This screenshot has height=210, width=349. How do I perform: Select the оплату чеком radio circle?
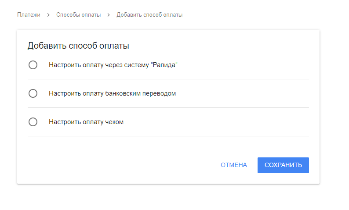pos(33,122)
